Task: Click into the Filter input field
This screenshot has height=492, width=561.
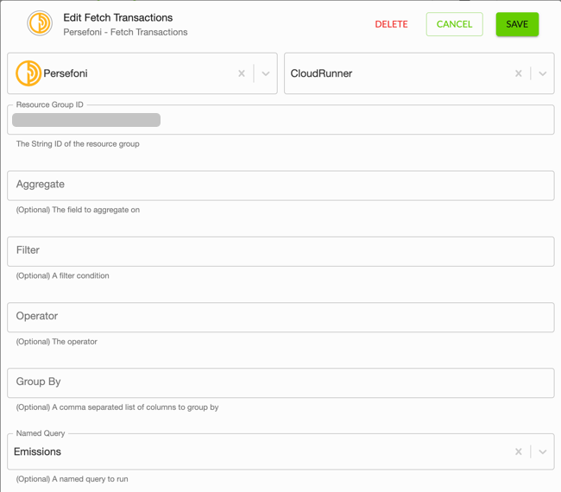Action: click(x=280, y=251)
